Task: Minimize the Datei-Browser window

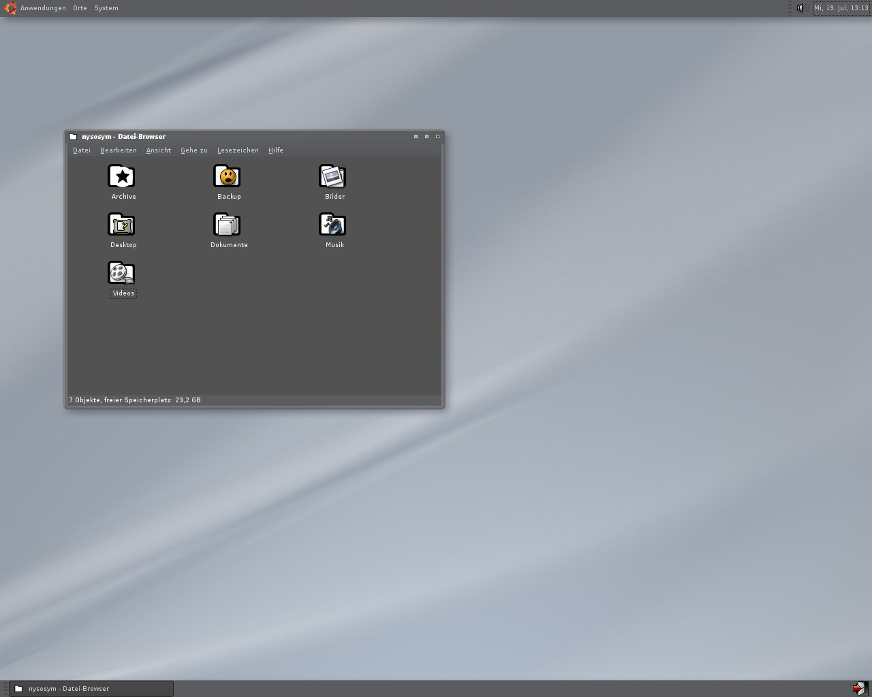Action: click(416, 137)
